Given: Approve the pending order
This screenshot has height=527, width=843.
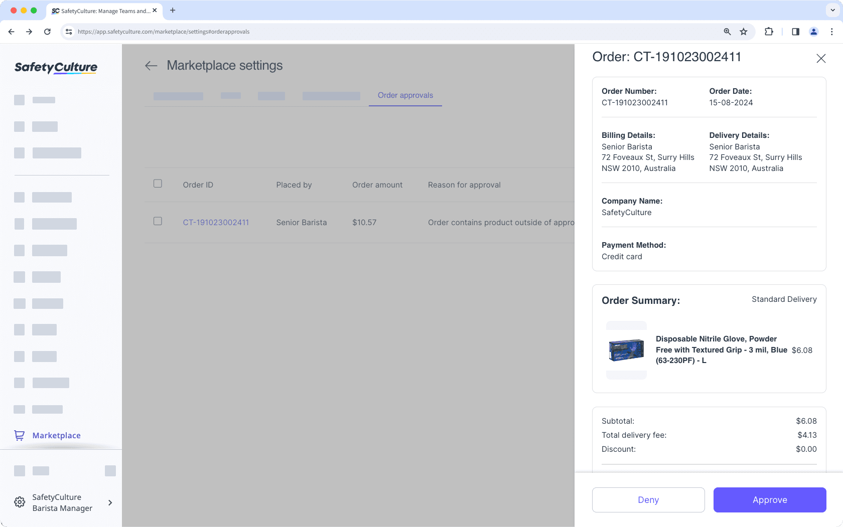Looking at the screenshot, I should pyautogui.click(x=769, y=499).
